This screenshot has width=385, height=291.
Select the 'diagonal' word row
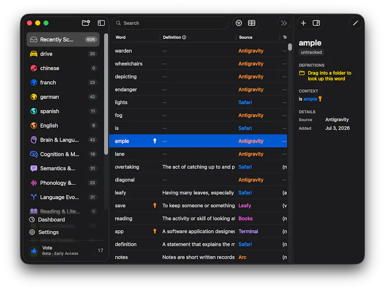tap(198, 180)
